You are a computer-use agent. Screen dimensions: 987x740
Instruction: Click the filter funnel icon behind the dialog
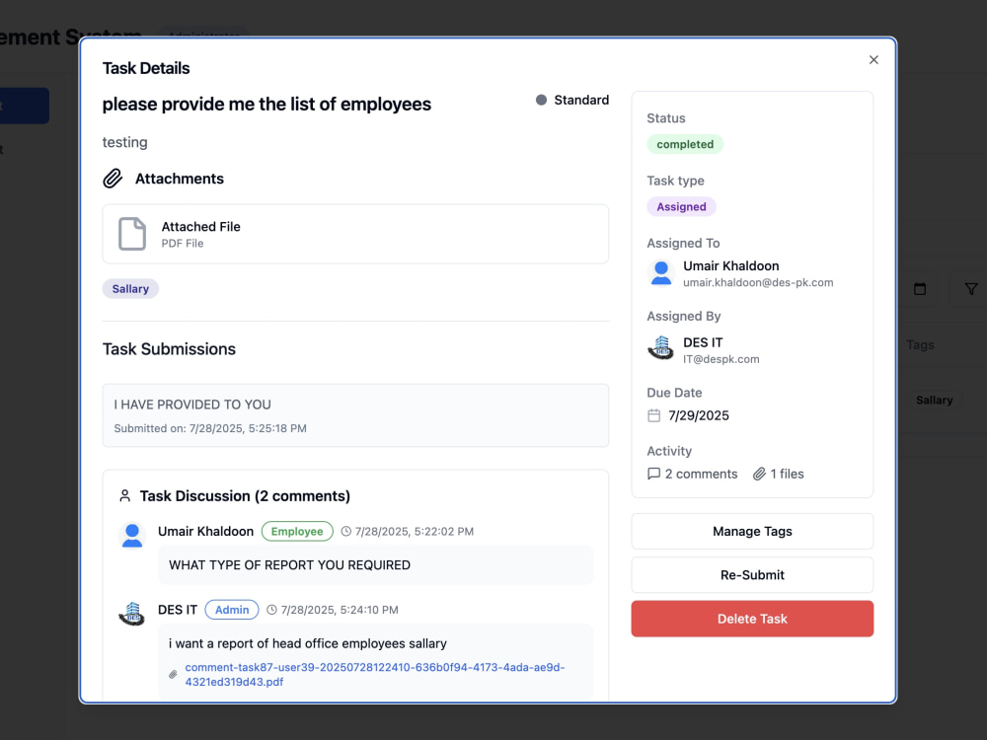(x=970, y=289)
